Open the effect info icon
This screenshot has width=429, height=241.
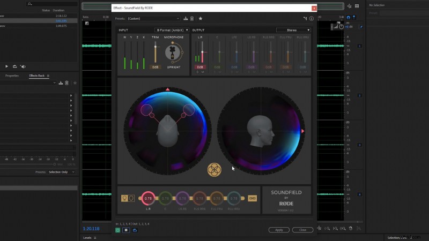[x=312, y=19]
